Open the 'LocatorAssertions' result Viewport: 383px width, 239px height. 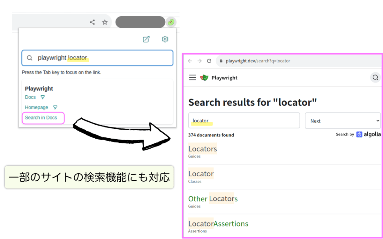[218, 223]
